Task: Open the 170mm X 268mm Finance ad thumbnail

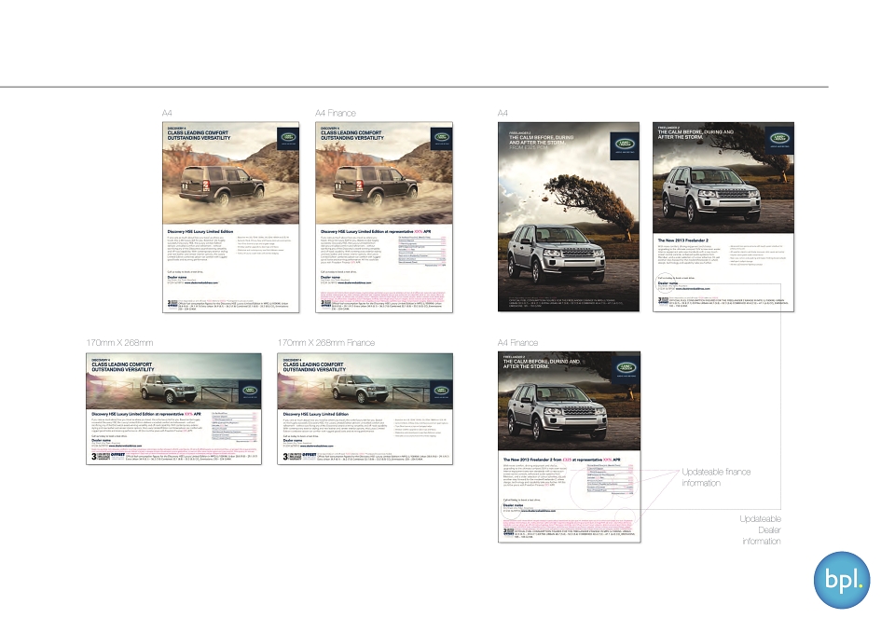Action: [365, 409]
